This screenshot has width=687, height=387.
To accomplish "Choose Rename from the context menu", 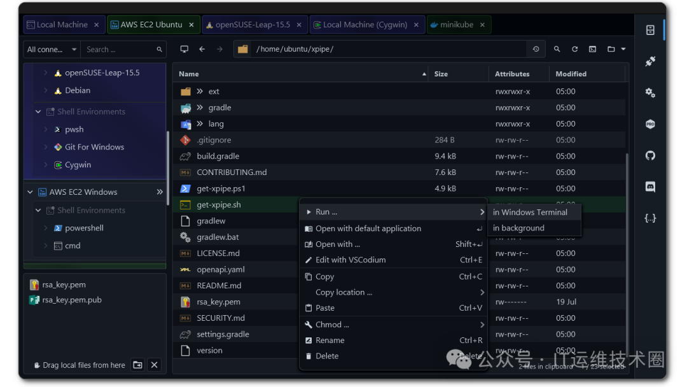I will pos(394,341).
